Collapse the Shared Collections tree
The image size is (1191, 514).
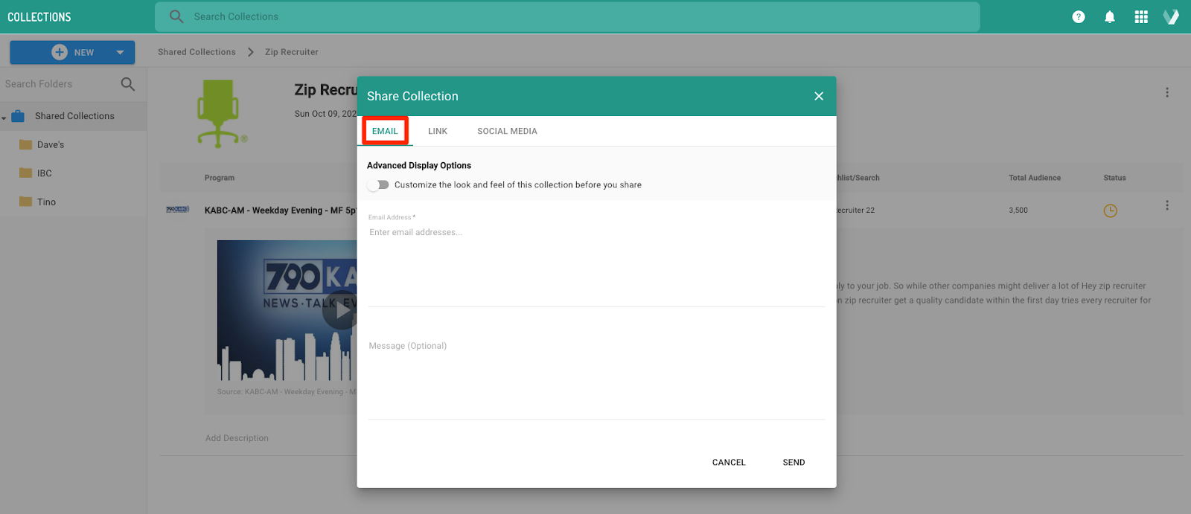pos(4,118)
